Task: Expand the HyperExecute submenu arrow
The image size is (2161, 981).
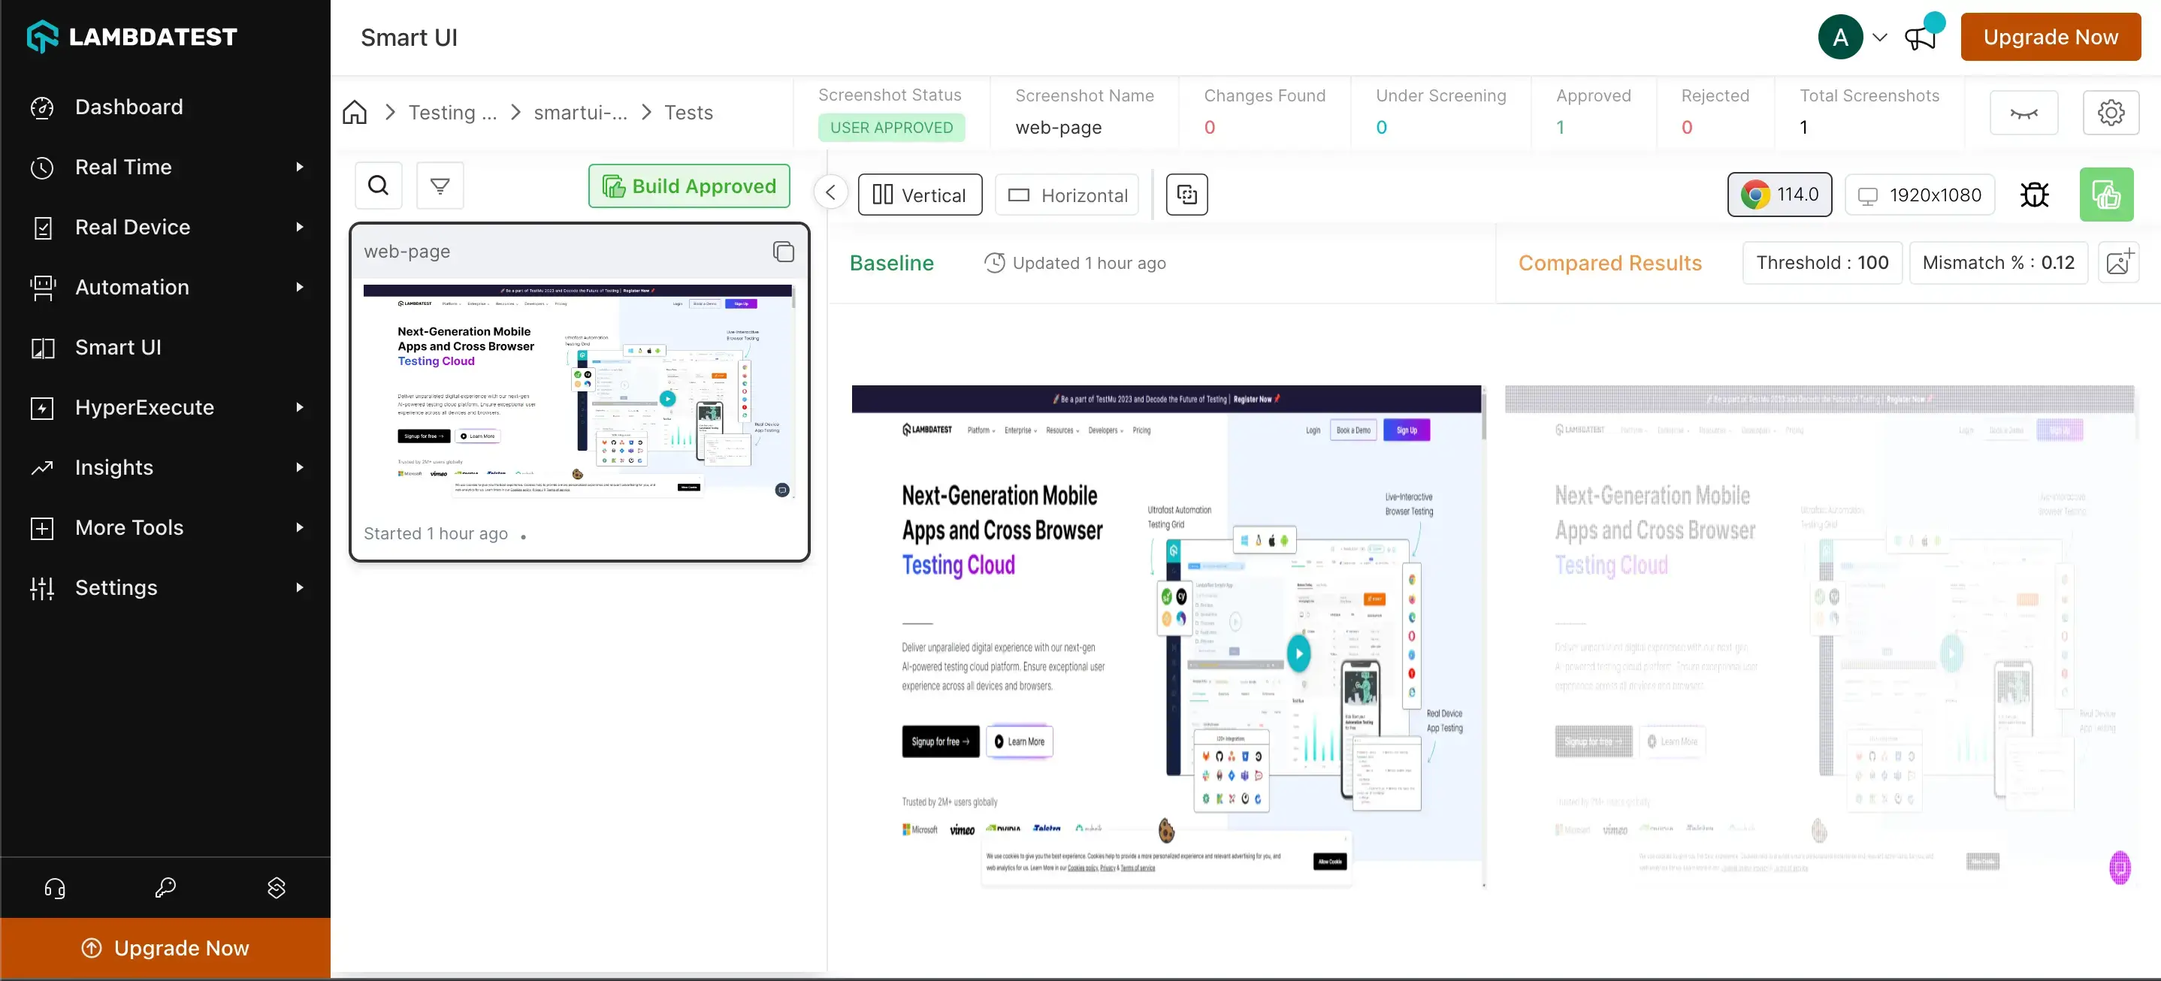Action: tap(300, 407)
